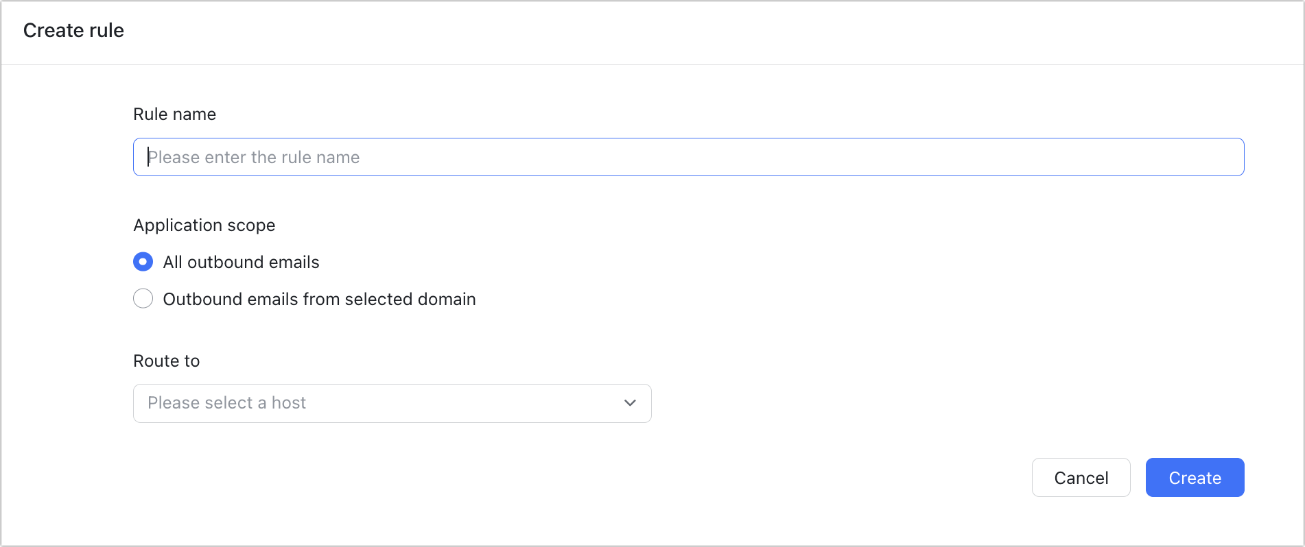Click the chevron on the host dropdown
Image resolution: width=1305 pixels, height=547 pixels.
[629, 403]
